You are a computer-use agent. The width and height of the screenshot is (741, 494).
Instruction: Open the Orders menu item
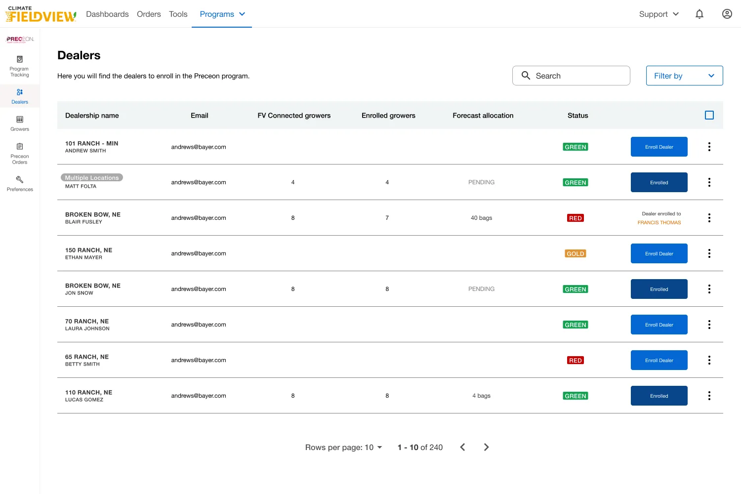pos(149,14)
